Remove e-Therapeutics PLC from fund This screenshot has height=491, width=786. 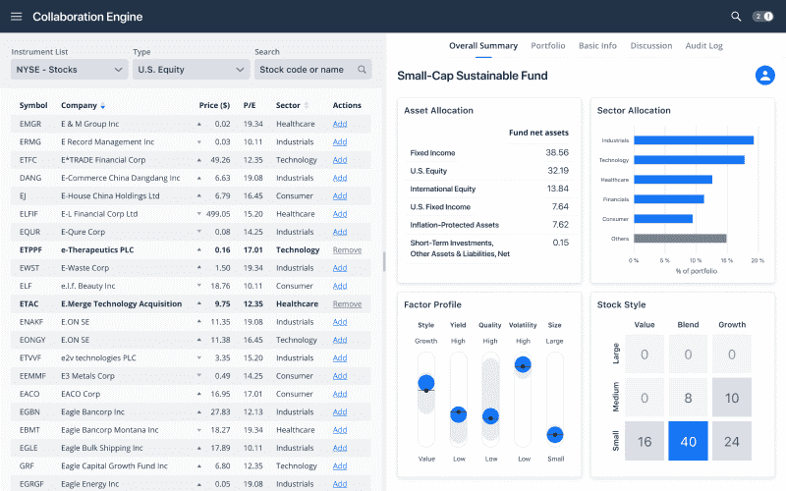tap(347, 250)
